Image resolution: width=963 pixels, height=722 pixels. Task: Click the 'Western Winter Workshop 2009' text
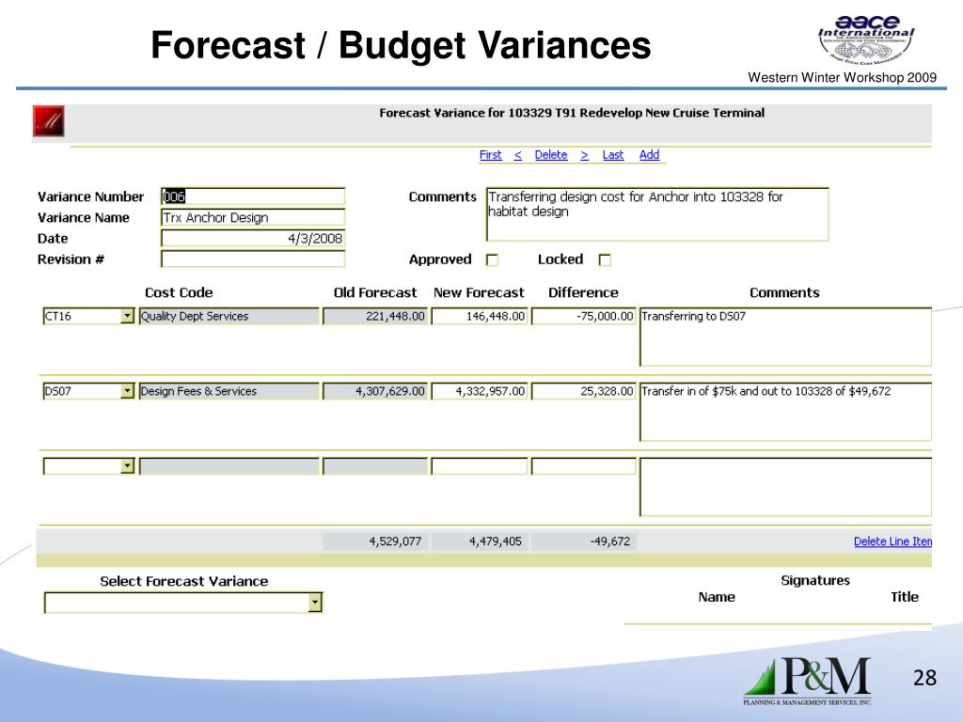[842, 77]
